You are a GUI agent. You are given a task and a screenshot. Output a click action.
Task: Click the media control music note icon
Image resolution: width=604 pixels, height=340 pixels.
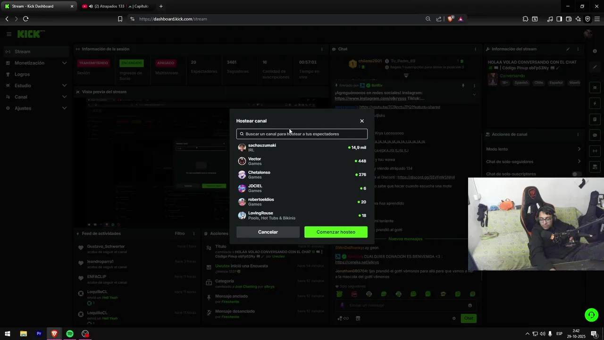point(550,19)
